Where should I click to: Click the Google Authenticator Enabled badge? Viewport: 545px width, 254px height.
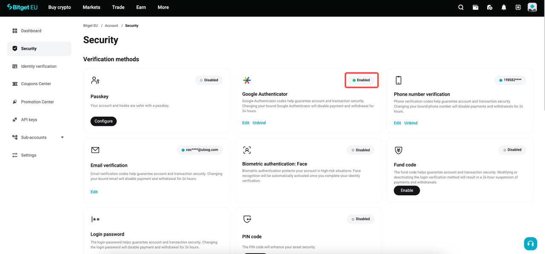tap(361, 80)
